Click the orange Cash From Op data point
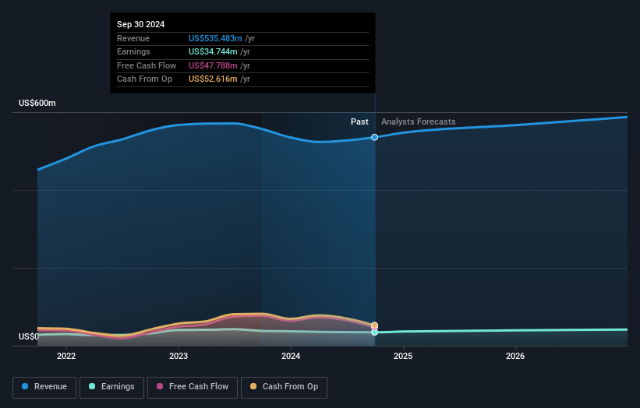Image resolution: width=640 pixels, height=408 pixels. click(374, 325)
